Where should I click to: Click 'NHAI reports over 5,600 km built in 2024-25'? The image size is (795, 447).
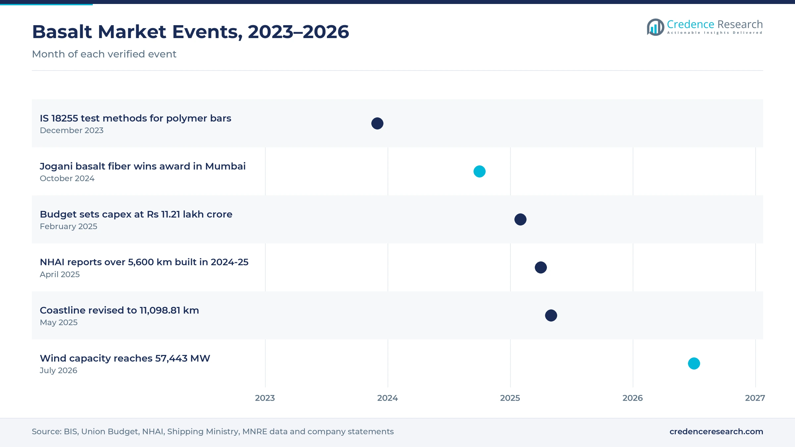(x=144, y=262)
